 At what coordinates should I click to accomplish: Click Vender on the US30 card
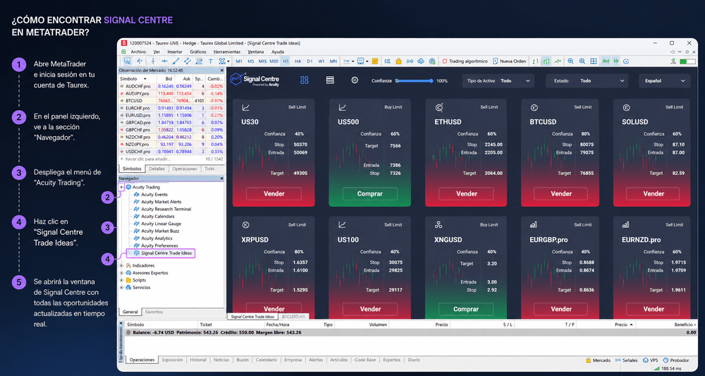(x=274, y=194)
